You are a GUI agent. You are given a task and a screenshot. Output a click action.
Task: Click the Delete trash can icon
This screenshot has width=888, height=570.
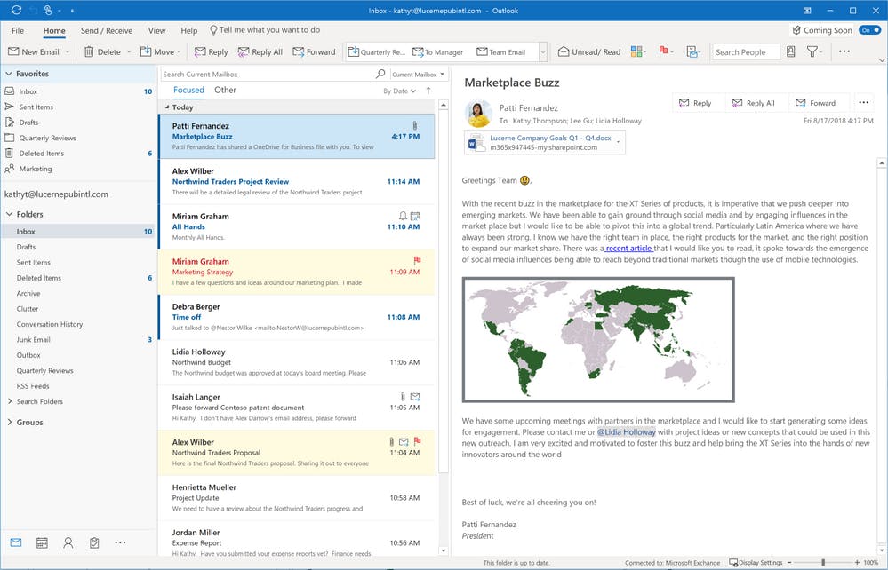pyautogui.click(x=90, y=52)
